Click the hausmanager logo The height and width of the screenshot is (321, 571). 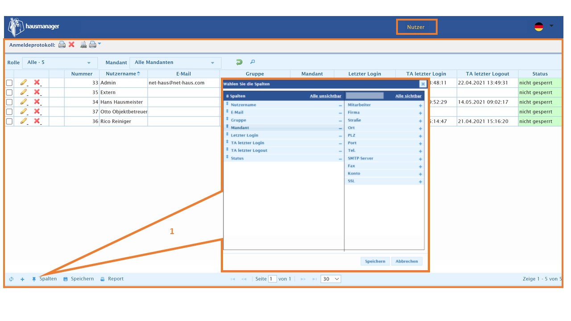[33, 27]
